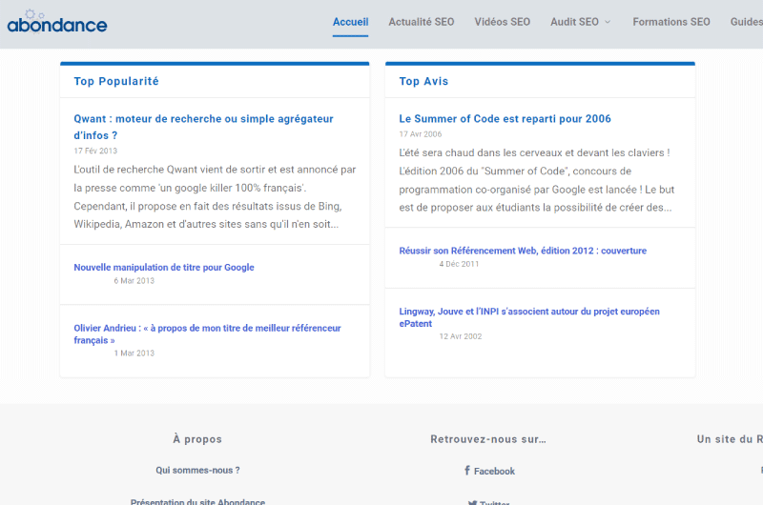
Task: Open the Olivier Andrieu meilleur référenceur article
Action: pos(207,333)
